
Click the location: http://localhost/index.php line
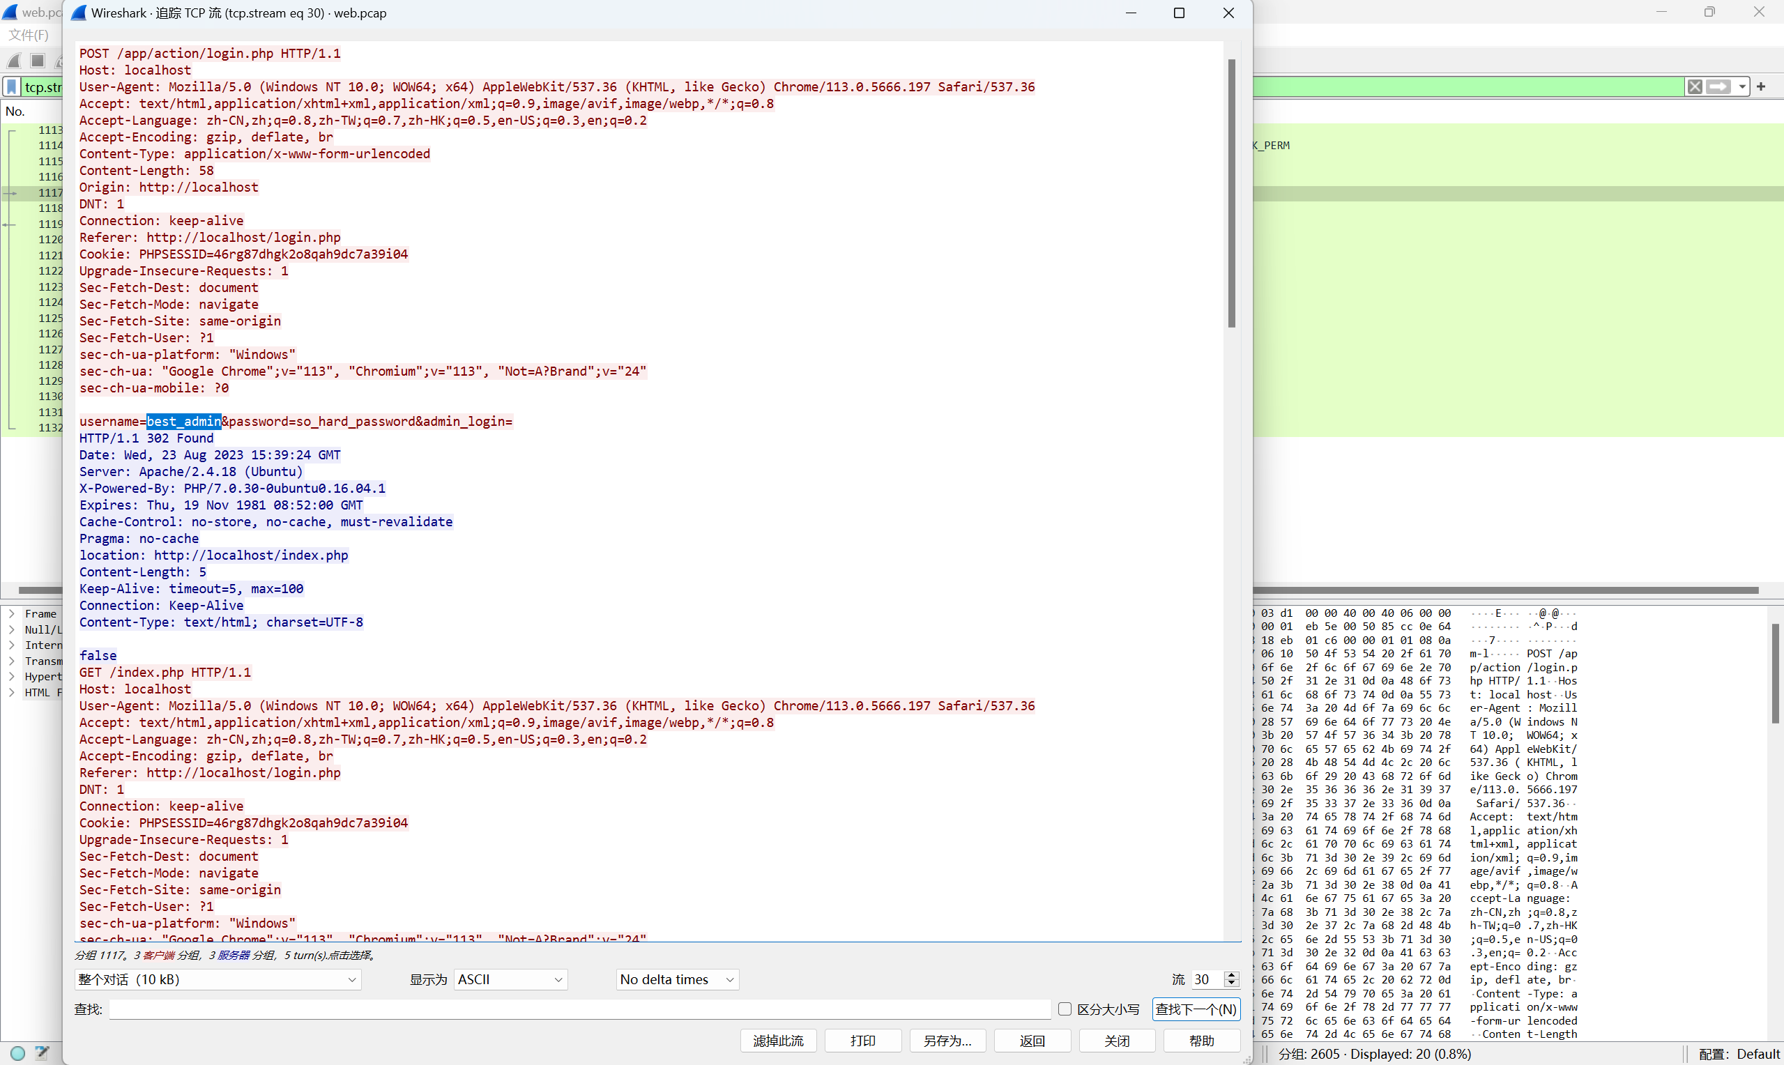214,555
